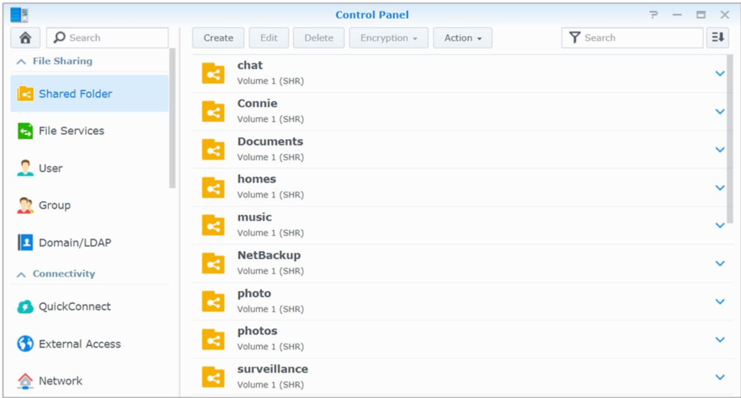
Task: Open the Encryption dropdown
Action: pos(388,38)
